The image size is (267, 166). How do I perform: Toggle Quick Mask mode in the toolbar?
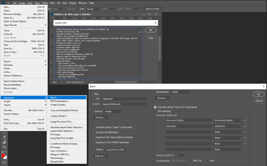4,162
